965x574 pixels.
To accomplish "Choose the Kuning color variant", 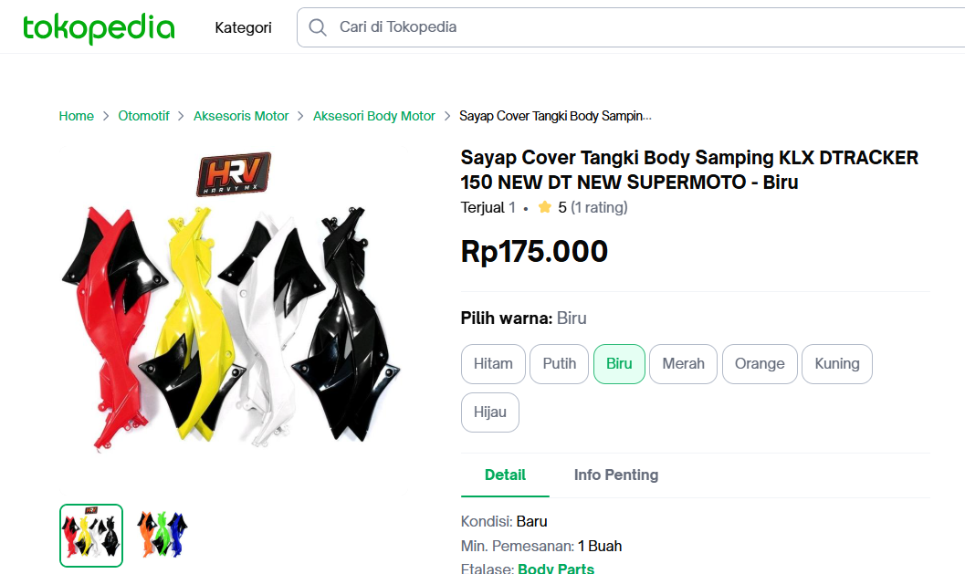I will pos(837,363).
